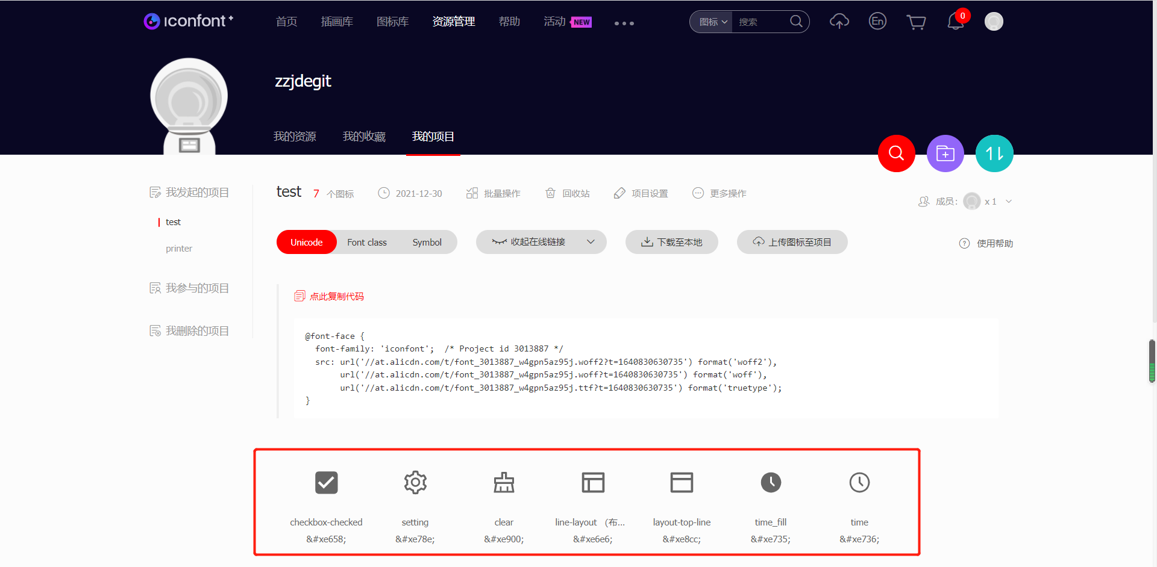Select the Unicode encoding mode
The width and height of the screenshot is (1157, 567).
[x=306, y=242]
